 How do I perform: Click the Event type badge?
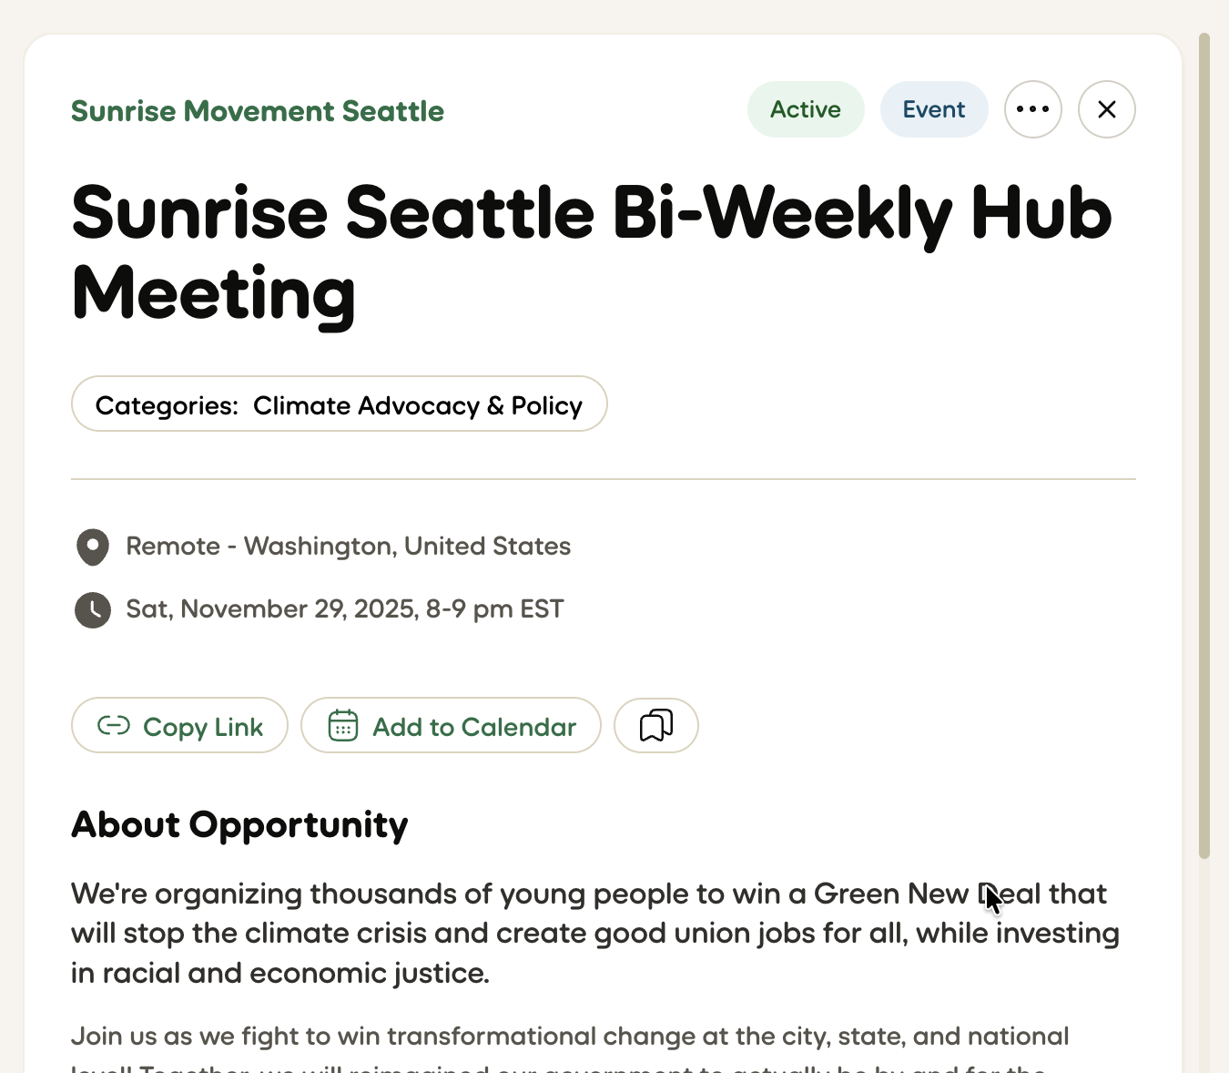[x=933, y=109]
